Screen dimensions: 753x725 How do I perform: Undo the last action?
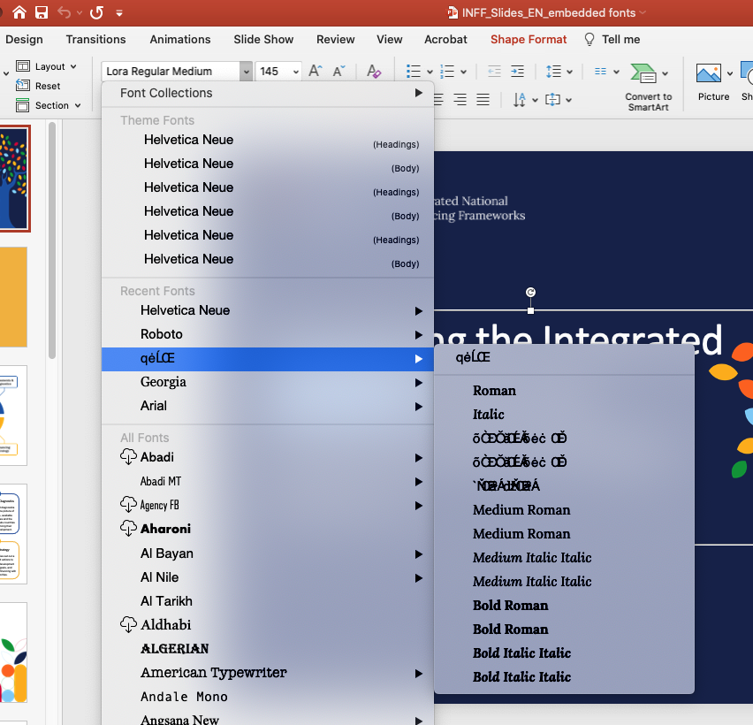pyautogui.click(x=65, y=12)
